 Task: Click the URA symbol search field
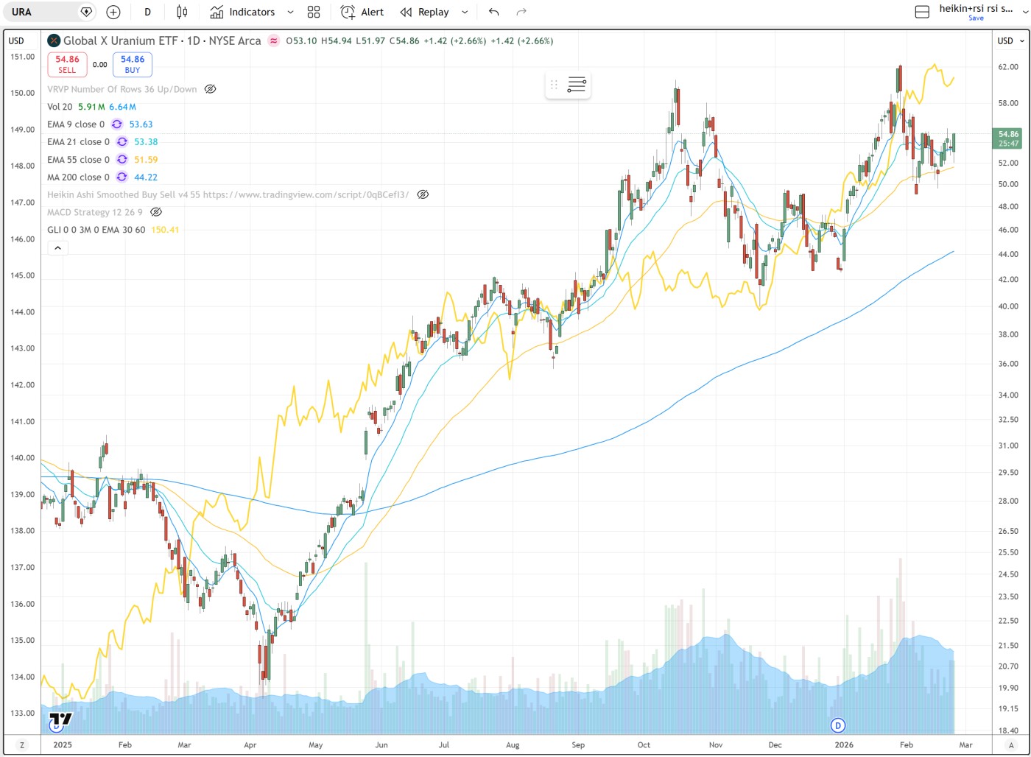(43, 12)
